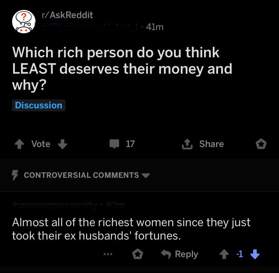
Task: Click the reply arrow icon on comment
Action: [166, 254]
